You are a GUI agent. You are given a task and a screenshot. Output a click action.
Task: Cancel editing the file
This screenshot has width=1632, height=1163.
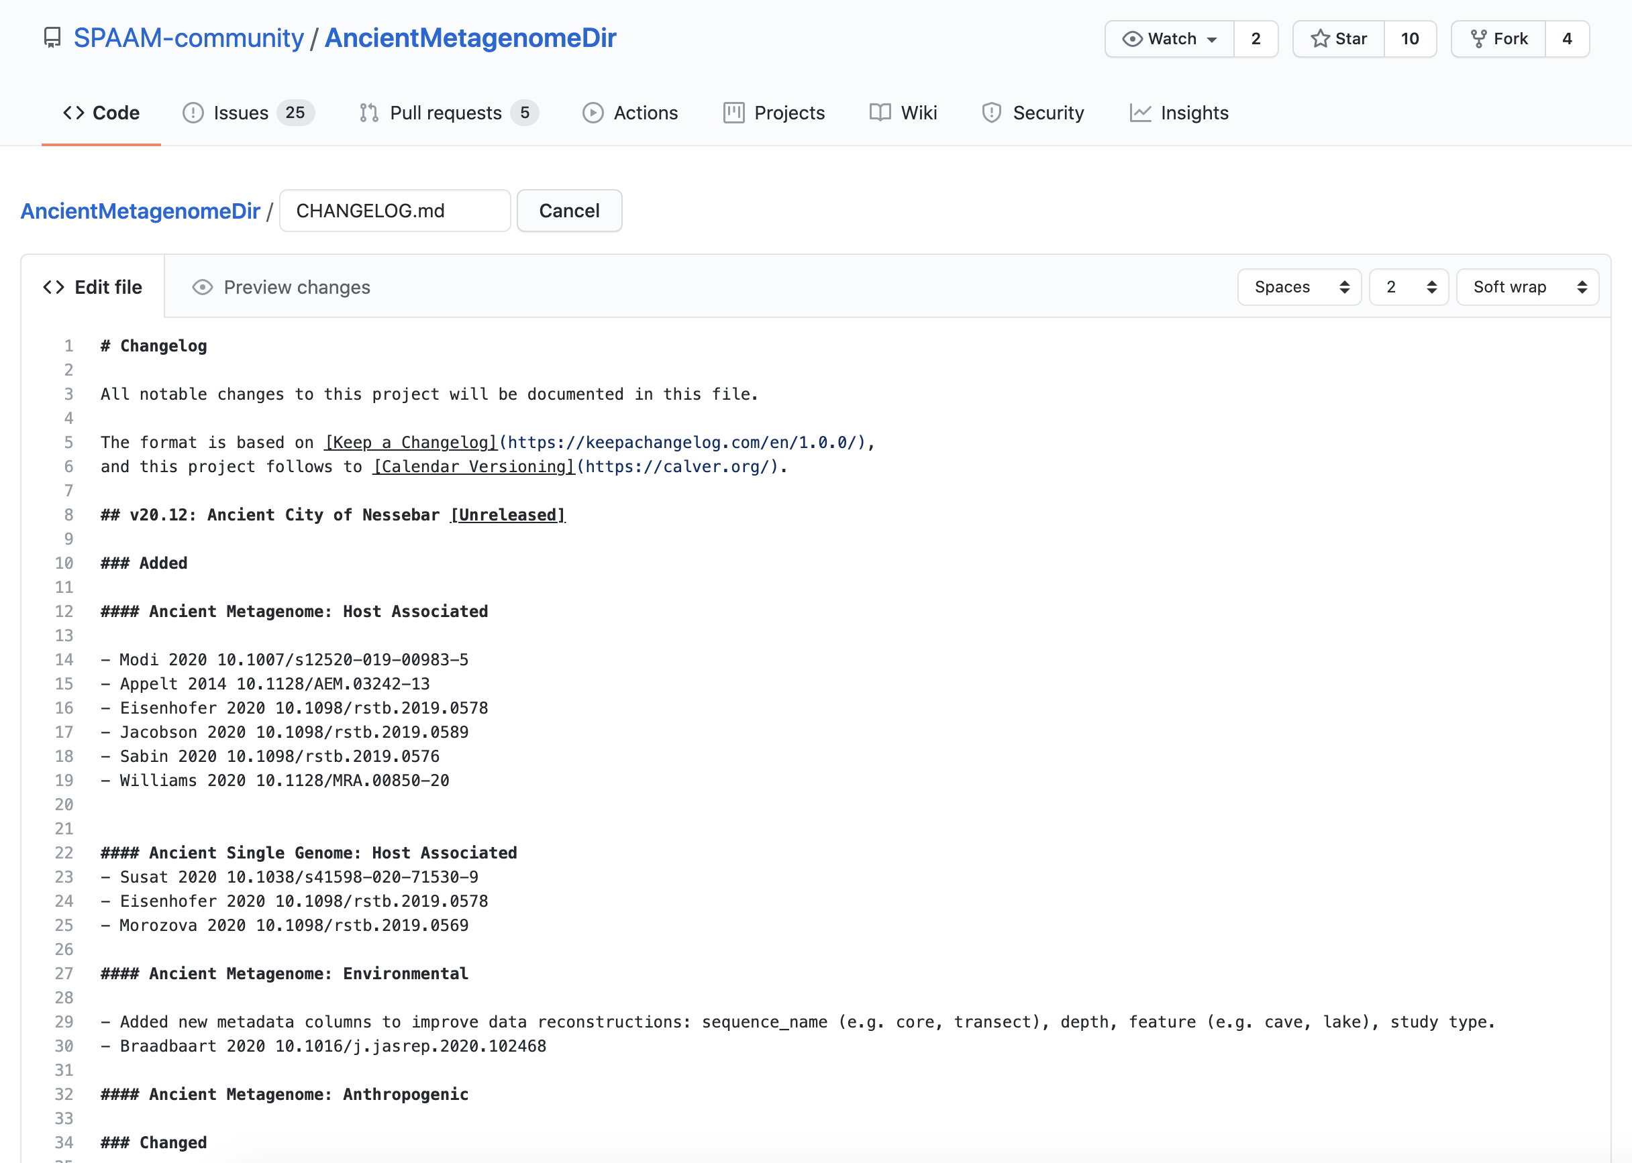[x=570, y=211]
